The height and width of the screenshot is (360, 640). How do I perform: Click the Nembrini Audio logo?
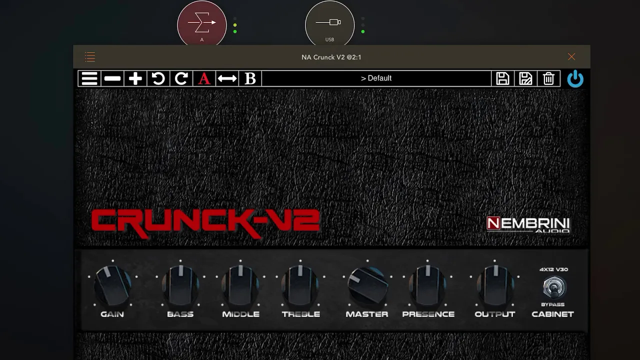click(x=528, y=224)
